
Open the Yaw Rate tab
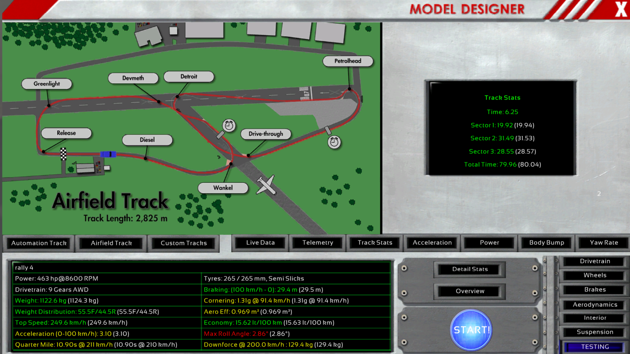click(x=603, y=243)
